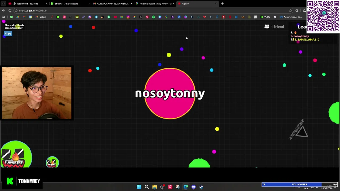The height and width of the screenshot is (191, 340).
Task: Open Windows taskbar Search
Action: [x=147, y=187]
